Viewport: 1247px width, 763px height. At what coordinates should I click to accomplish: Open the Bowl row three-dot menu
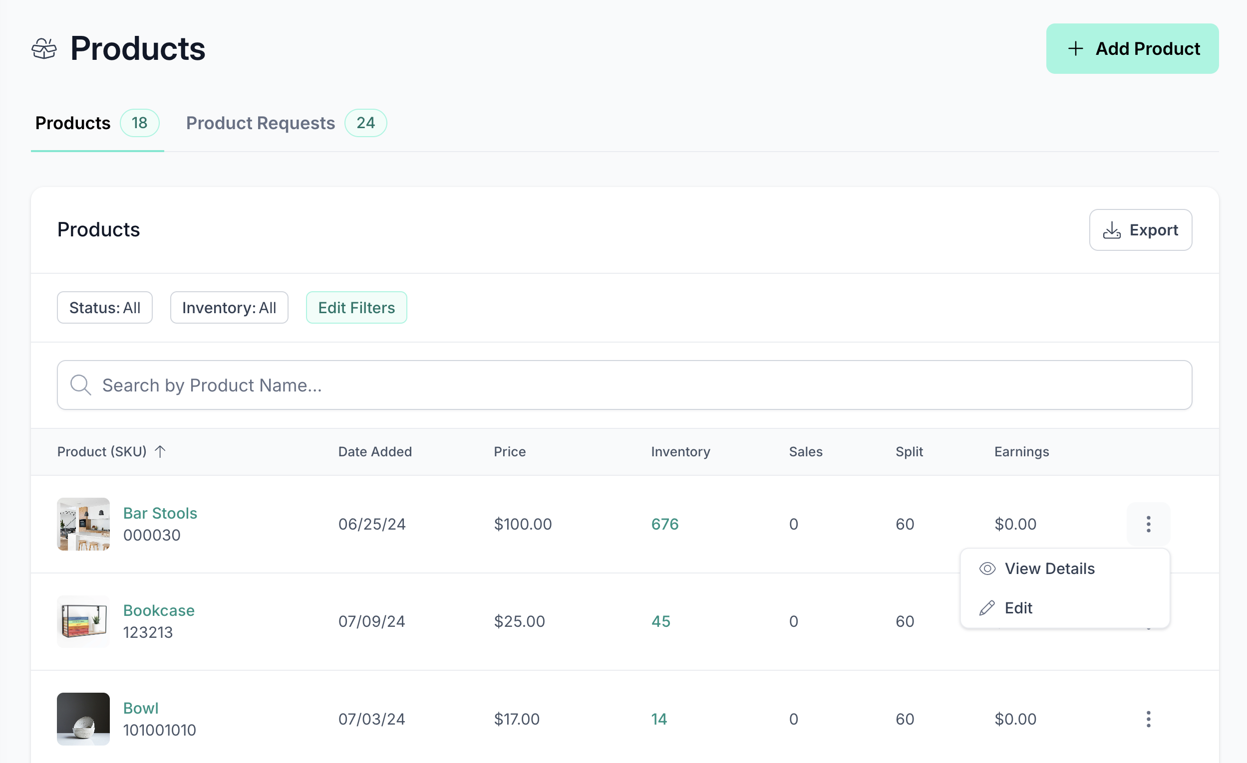coord(1148,719)
